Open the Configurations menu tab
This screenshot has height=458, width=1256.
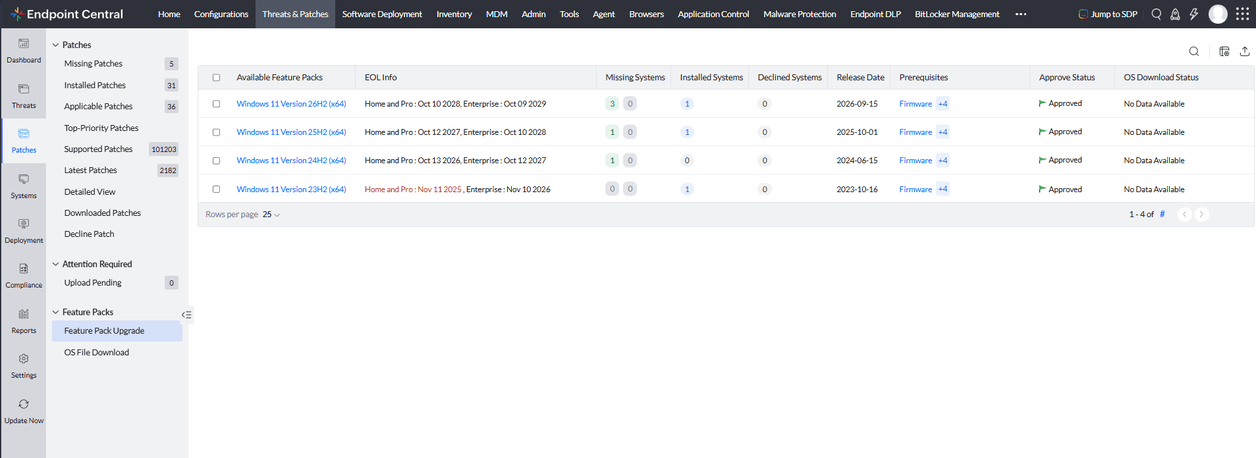221,14
